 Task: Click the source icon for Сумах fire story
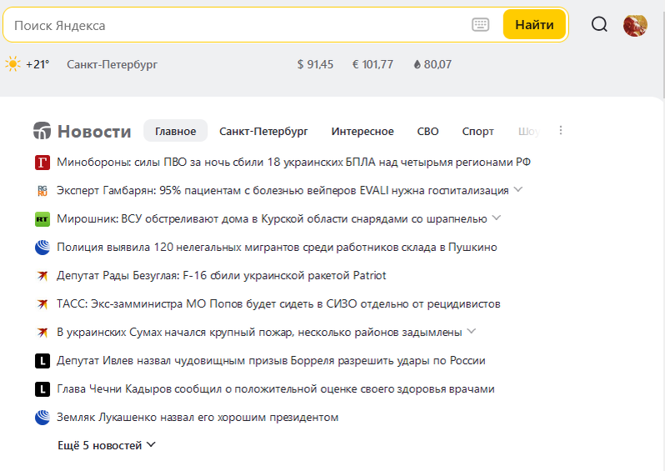(42, 333)
